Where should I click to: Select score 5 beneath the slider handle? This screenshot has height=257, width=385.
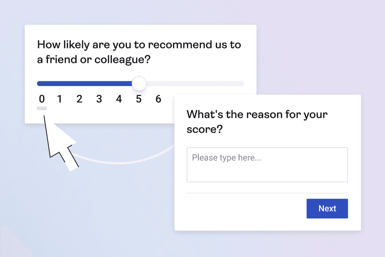coord(138,99)
